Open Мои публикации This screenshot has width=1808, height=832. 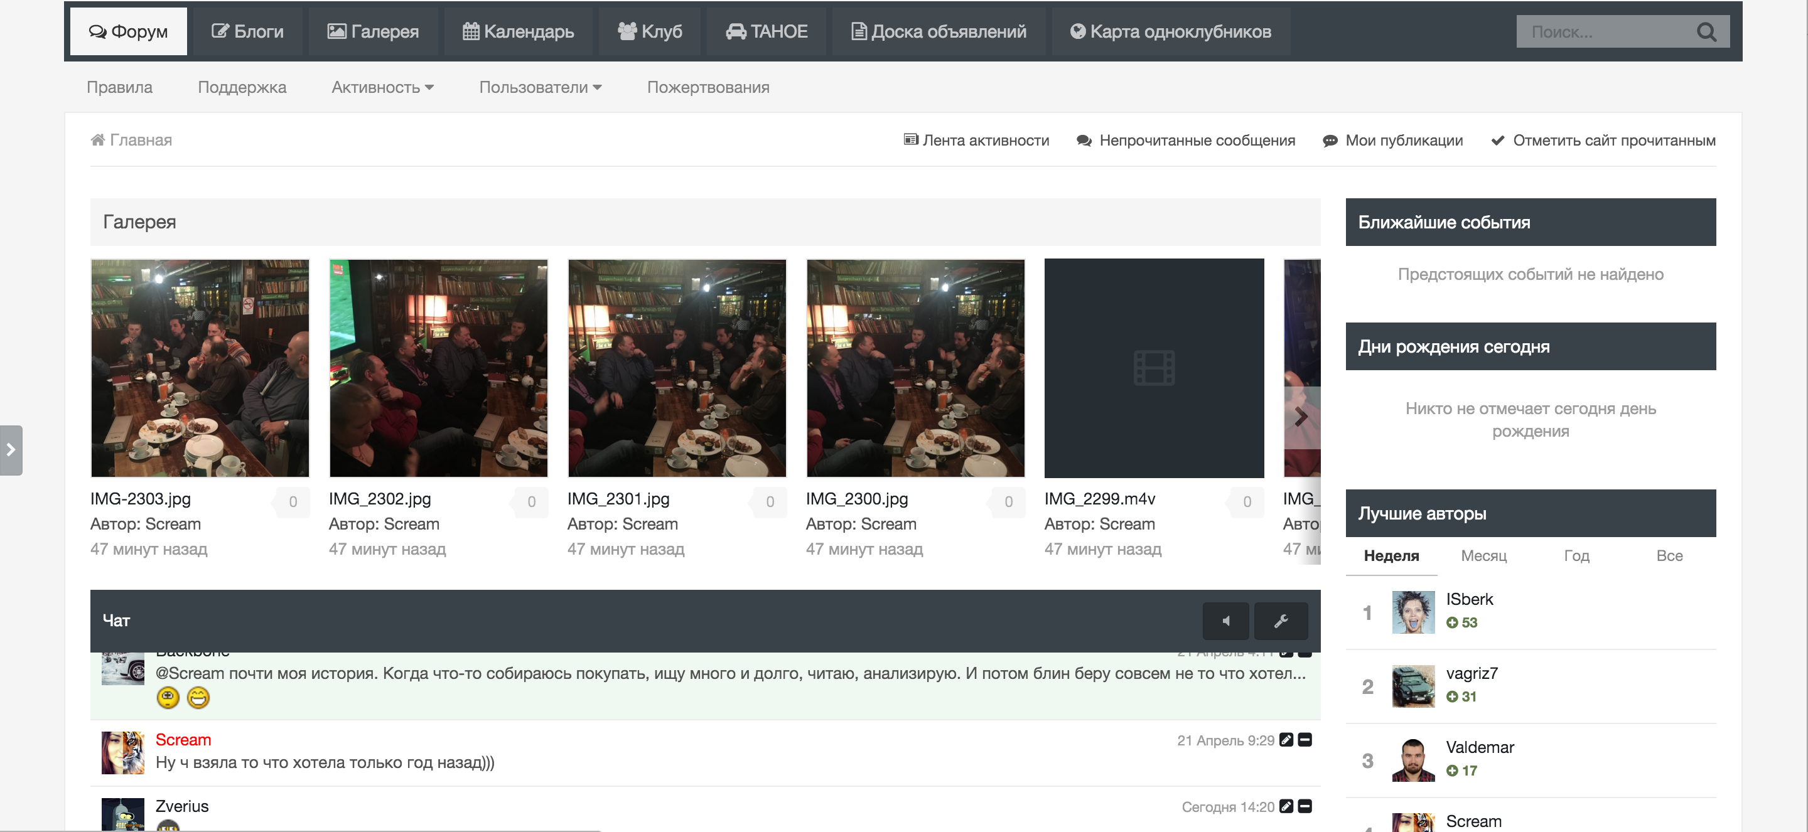click(x=1393, y=141)
